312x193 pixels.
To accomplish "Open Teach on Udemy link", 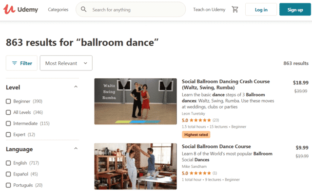I will click(209, 10).
